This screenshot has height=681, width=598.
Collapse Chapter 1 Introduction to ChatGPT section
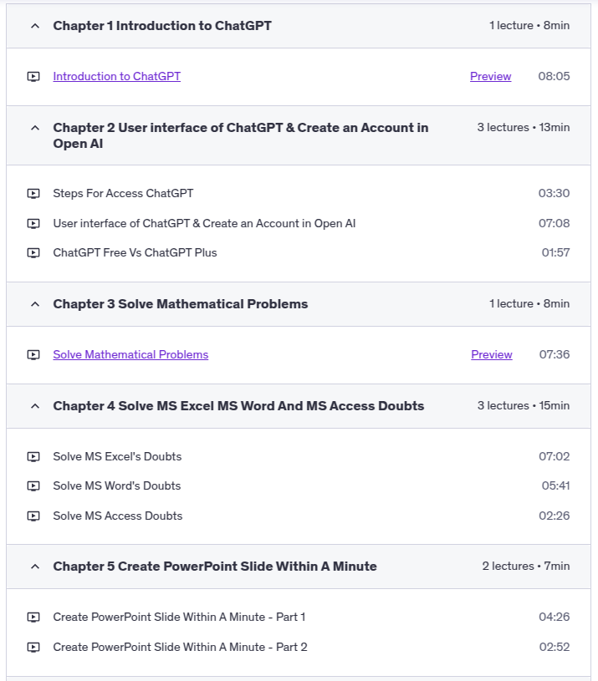pos(34,26)
